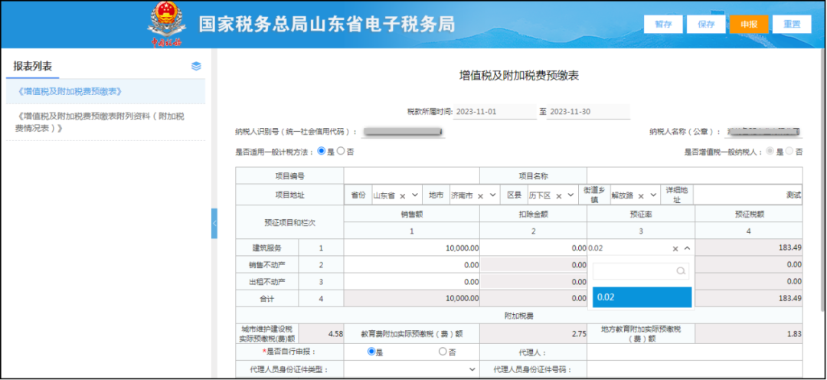
Task: Open the 附加税费情况表 attachment report
Action: point(100,122)
